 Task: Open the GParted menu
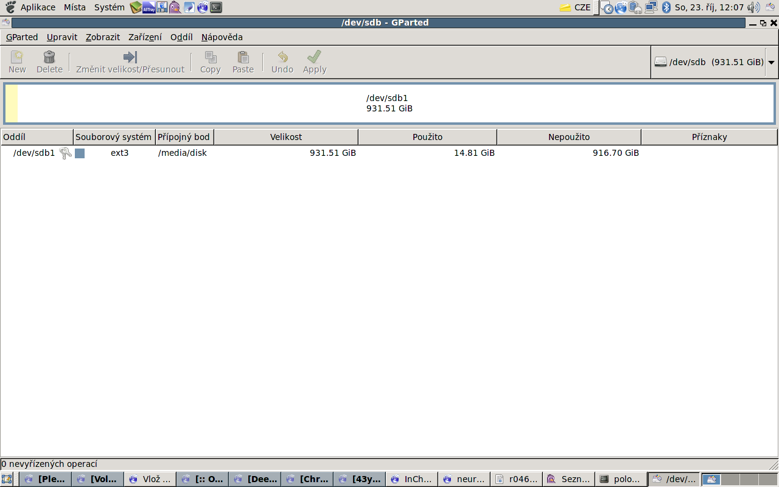(x=22, y=37)
